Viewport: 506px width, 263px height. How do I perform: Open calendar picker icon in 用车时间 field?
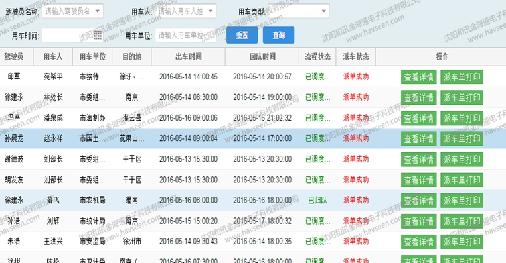(x=98, y=35)
